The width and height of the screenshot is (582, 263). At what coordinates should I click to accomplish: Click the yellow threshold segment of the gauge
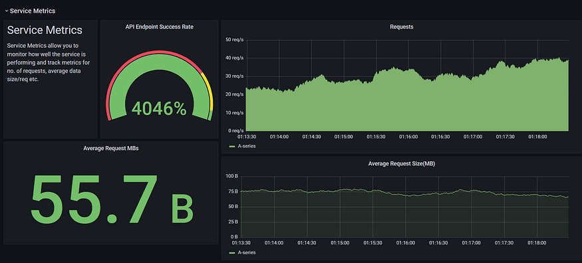tap(209, 90)
